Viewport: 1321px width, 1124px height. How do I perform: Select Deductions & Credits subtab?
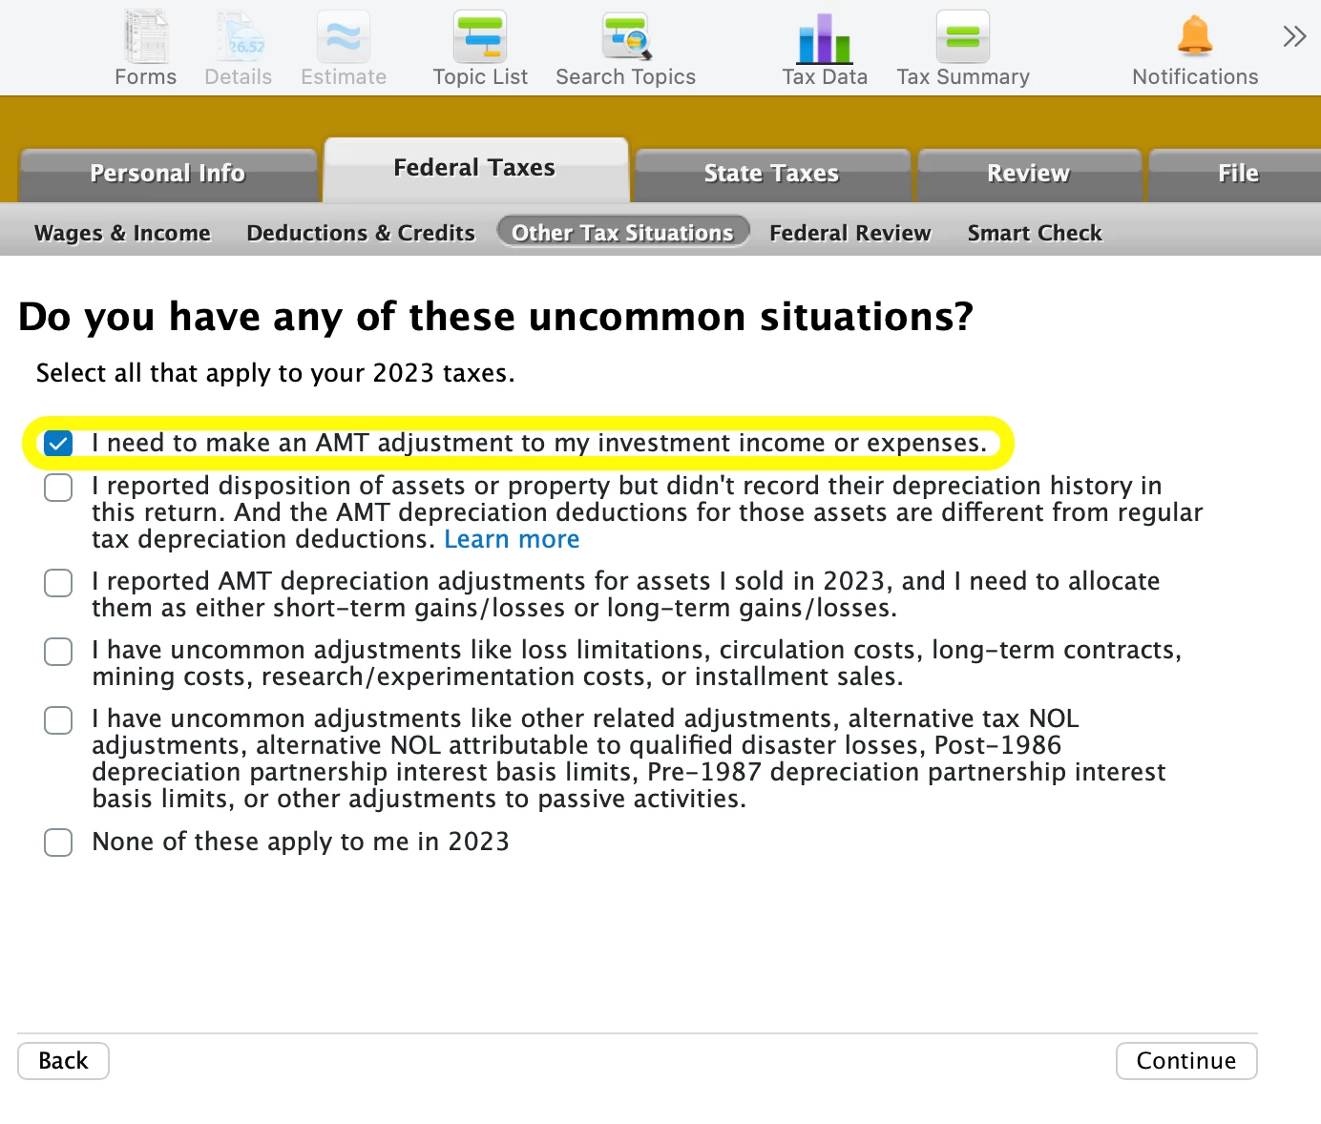[x=361, y=233]
